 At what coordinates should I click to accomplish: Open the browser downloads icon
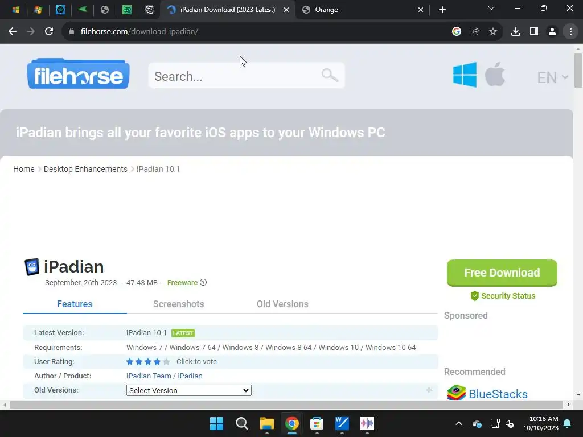[x=516, y=32]
